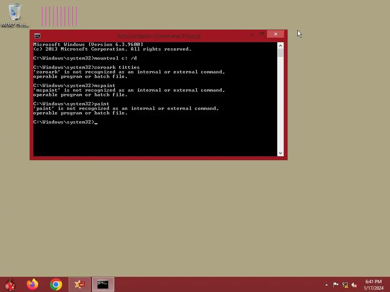Click the Command Prompt title bar text
The image size is (390, 292).
pyautogui.click(x=158, y=36)
